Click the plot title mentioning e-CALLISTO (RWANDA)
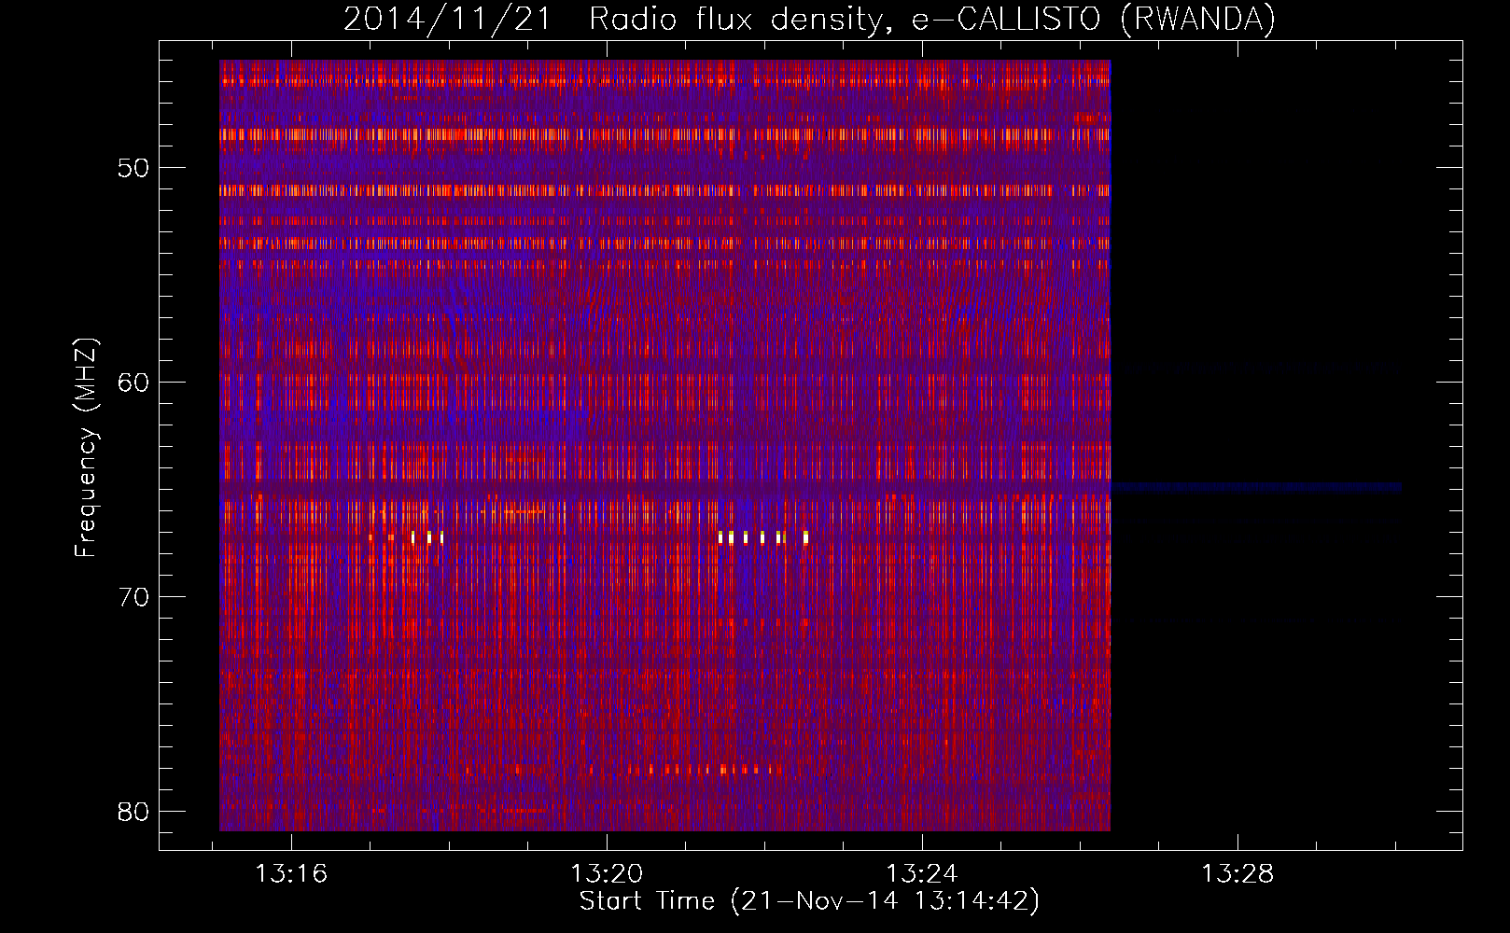This screenshot has height=933, width=1510. (x=809, y=19)
